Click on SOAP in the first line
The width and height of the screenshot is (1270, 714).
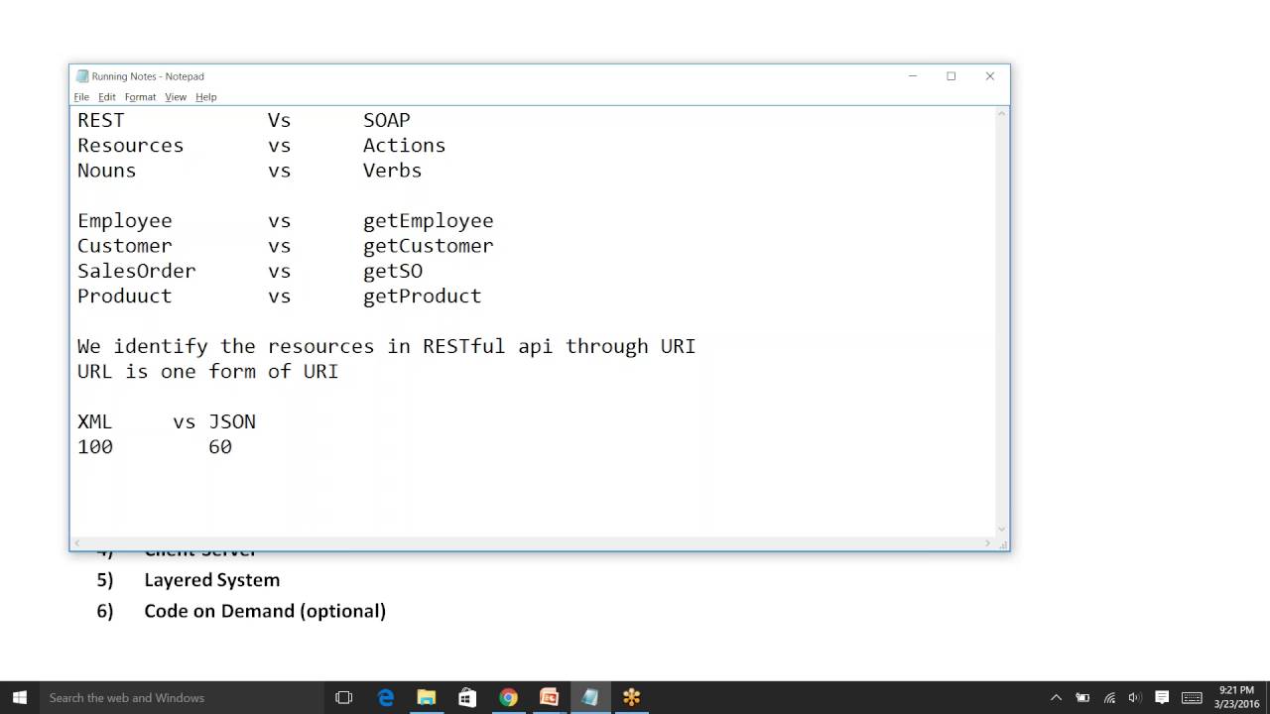click(386, 120)
